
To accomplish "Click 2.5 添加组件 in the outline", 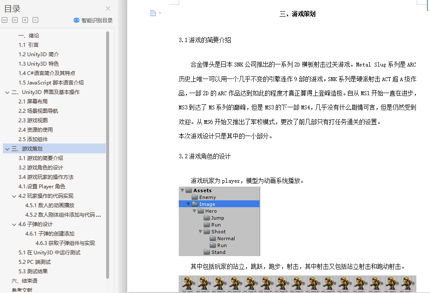I will [33, 139].
